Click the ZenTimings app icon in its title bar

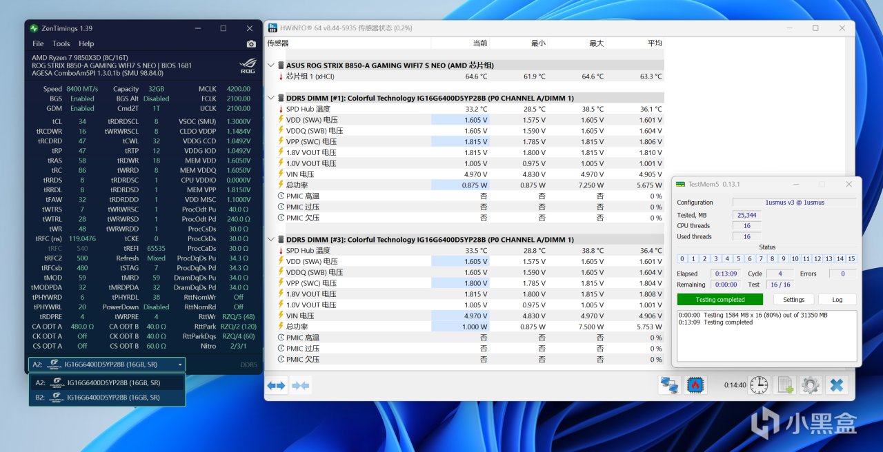(34, 28)
